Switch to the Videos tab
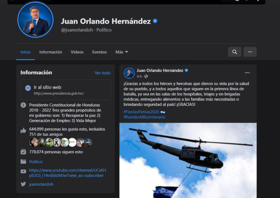This screenshot has height=198, width=280. click(x=77, y=52)
